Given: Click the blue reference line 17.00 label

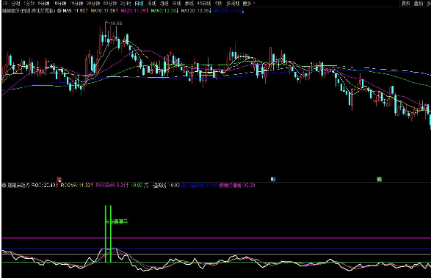Looking at the screenshot, I should click(200, 186).
